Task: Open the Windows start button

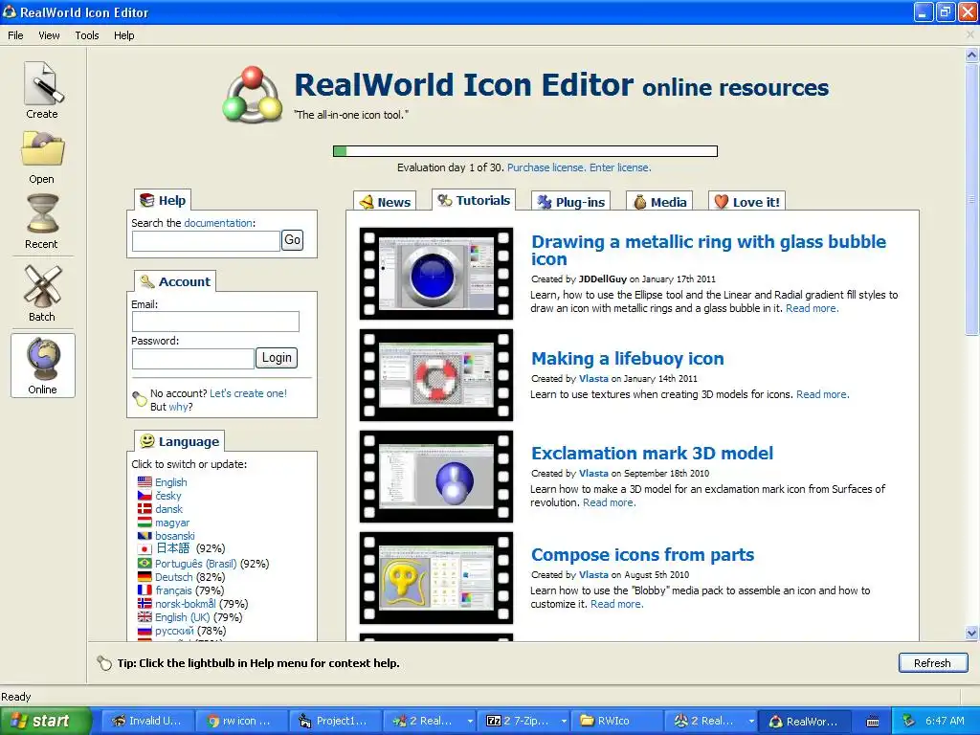Action: click(46, 721)
